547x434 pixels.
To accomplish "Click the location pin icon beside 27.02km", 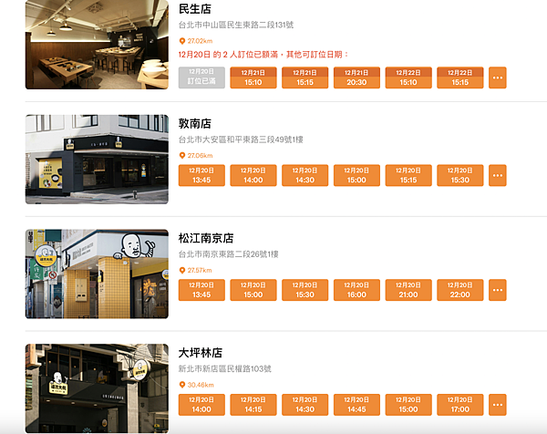I will point(181,41).
